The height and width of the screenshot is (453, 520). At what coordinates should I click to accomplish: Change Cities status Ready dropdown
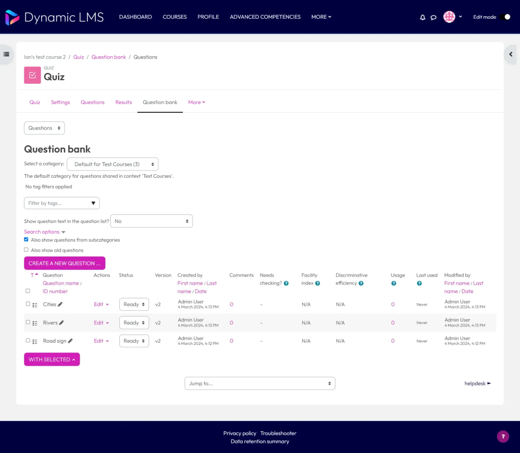point(134,304)
